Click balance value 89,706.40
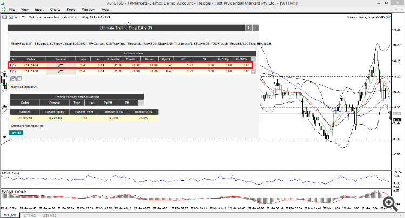This screenshot has height=218, width=405. click(25, 118)
